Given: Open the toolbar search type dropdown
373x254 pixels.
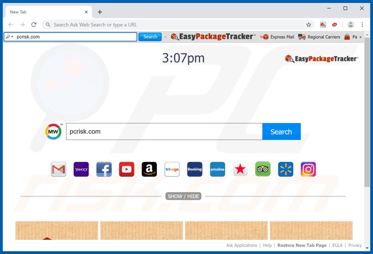Looking at the screenshot, I should click(9, 37).
